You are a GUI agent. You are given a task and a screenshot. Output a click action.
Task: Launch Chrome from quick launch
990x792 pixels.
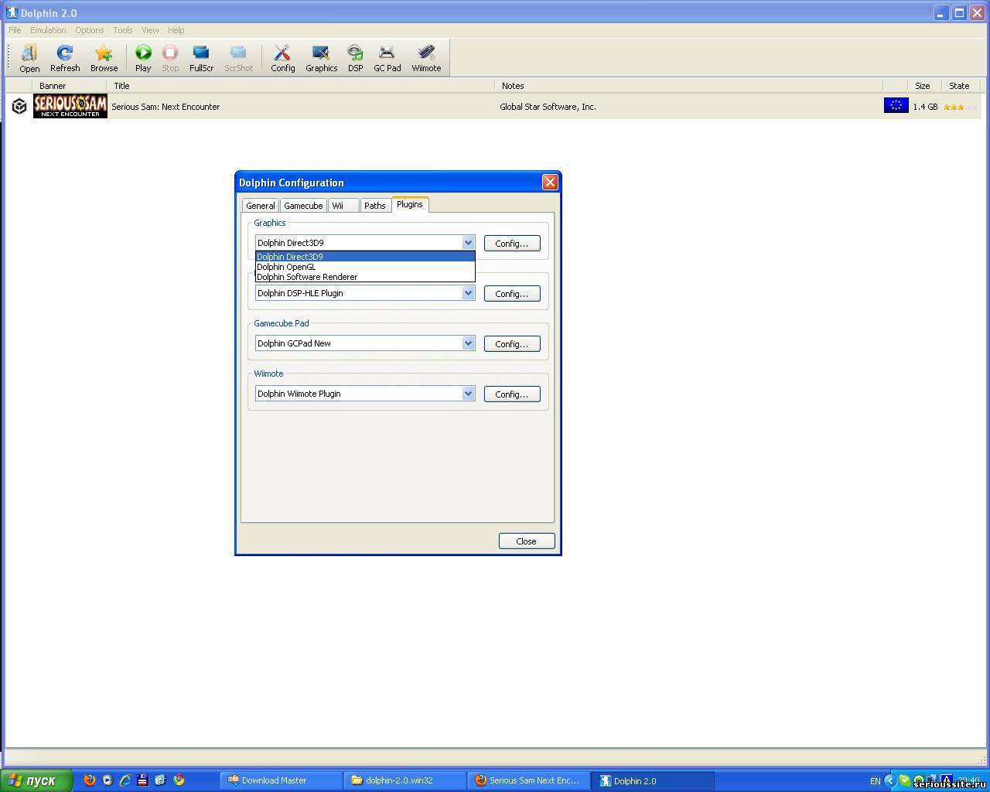[x=179, y=780]
